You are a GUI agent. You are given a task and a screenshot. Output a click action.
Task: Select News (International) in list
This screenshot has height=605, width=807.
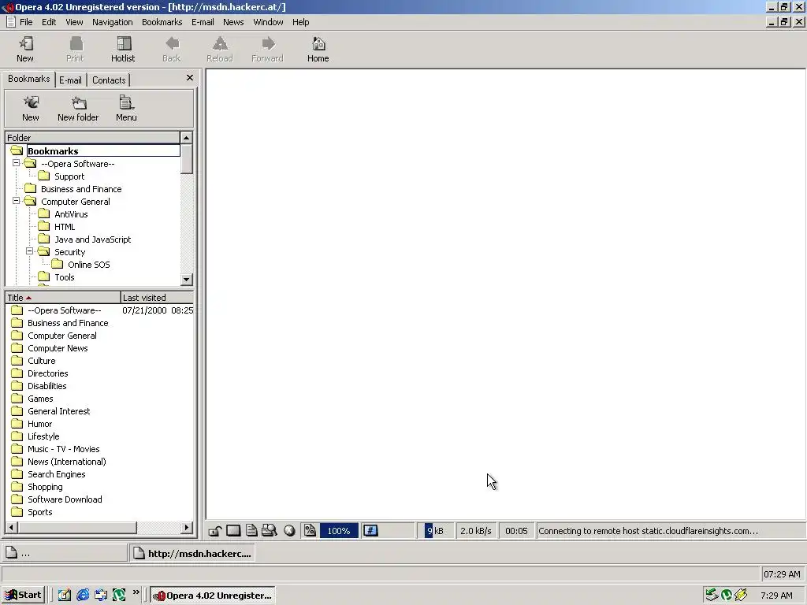pyautogui.click(x=67, y=462)
